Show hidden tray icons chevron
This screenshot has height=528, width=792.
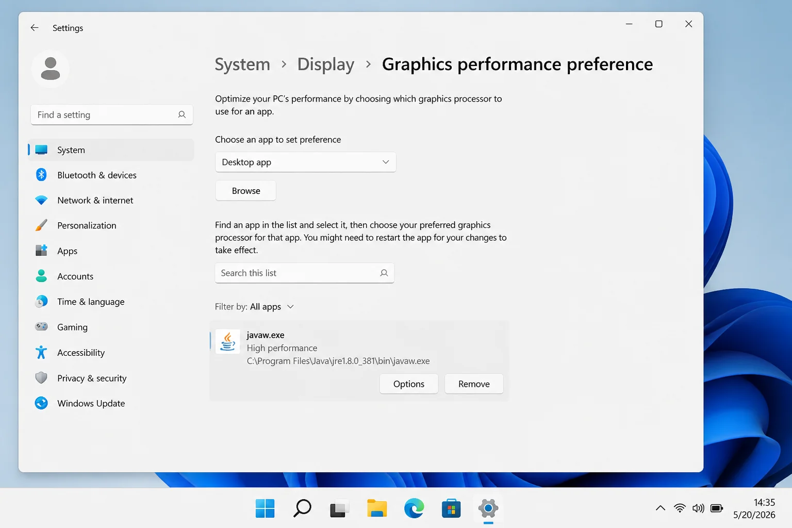click(661, 508)
